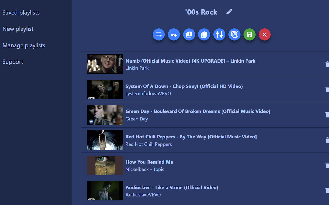329x205 pixels.
Task: Click the Green Day video thumbnail
Action: [105, 115]
